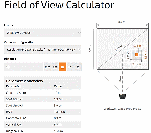Switch distance unit to inches
Image resolution: width=151 pixels, height=133 pixels.
tap(70, 67)
